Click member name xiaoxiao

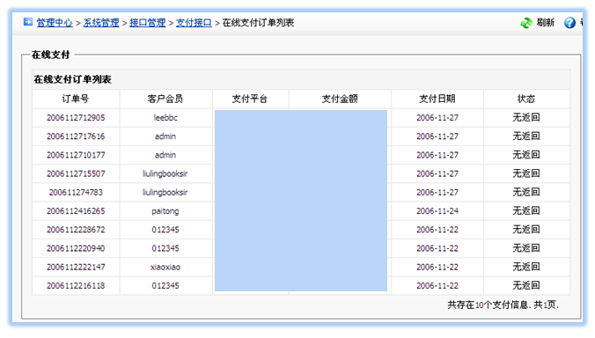tap(165, 267)
